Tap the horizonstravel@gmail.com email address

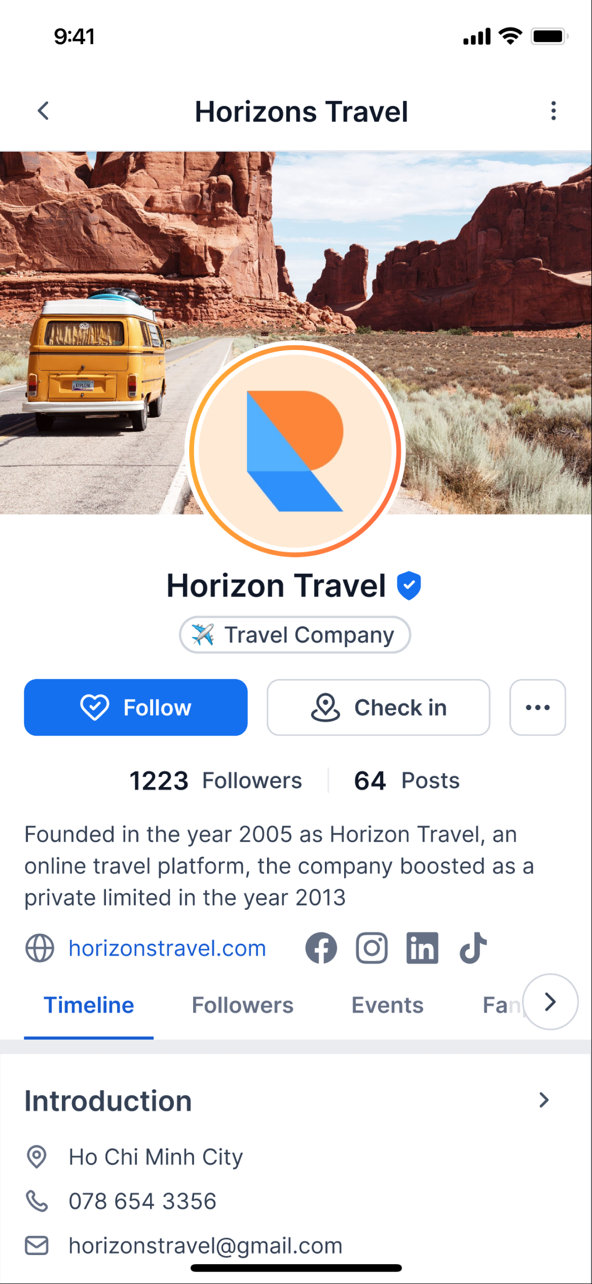[205, 1245]
